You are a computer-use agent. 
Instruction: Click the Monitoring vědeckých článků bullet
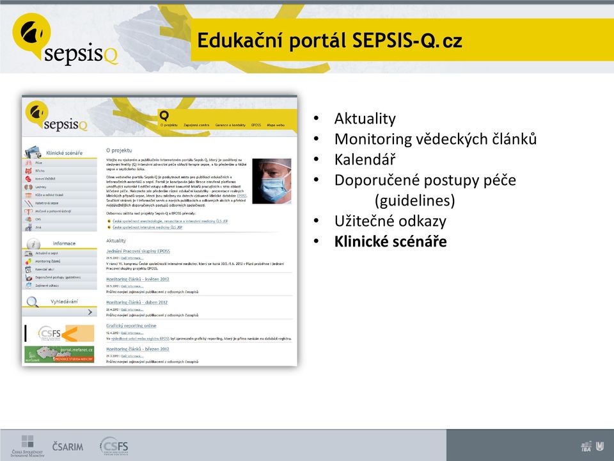click(435, 139)
